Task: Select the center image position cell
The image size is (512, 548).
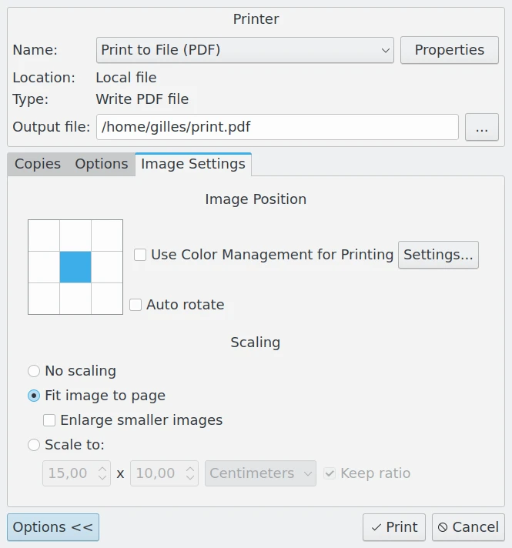Action: [75, 267]
